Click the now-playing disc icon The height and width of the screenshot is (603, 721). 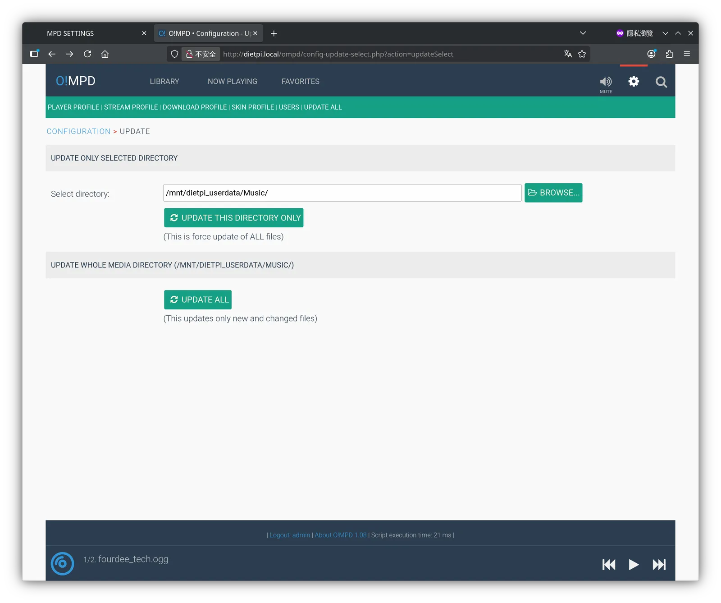coord(62,563)
